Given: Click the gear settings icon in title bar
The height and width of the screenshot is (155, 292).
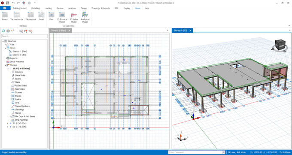Looking at the screenshot, I should click(x=29, y=3).
